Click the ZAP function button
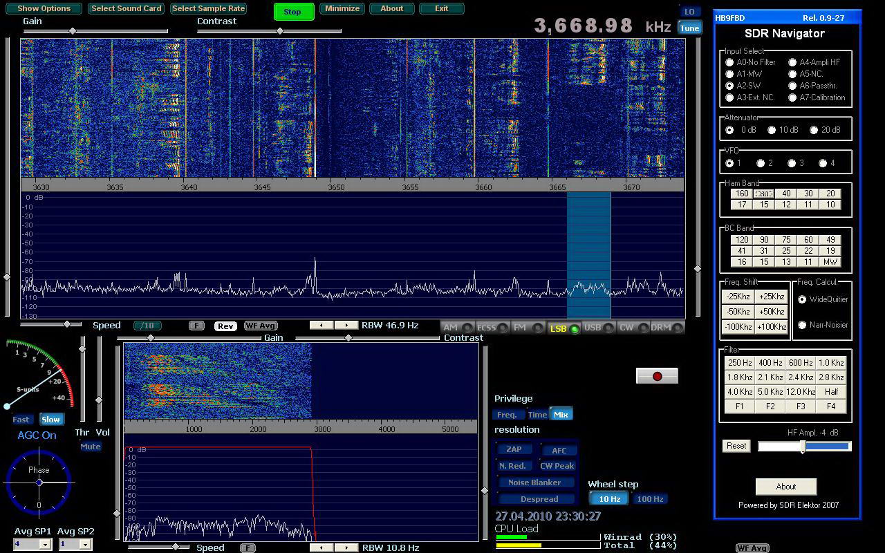 pyautogui.click(x=514, y=449)
